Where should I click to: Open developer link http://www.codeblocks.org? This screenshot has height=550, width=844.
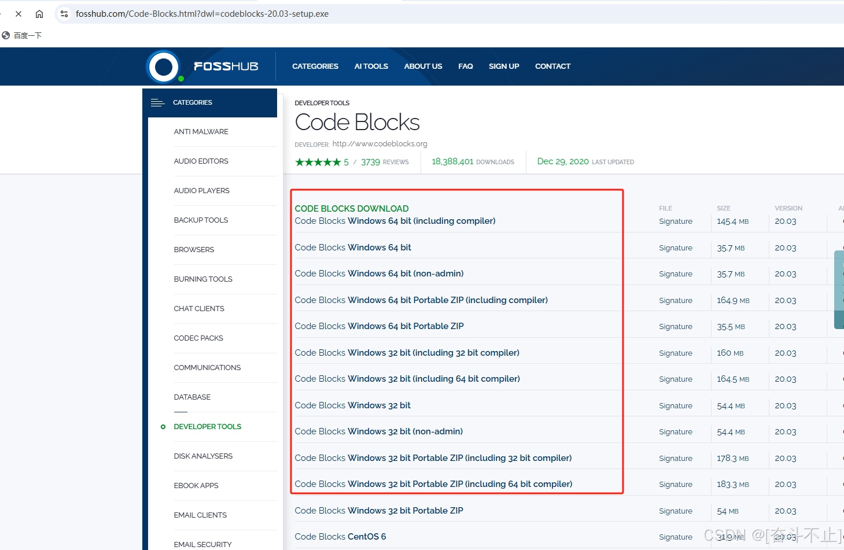[379, 144]
